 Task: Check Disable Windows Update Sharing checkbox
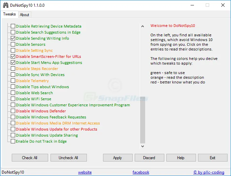(x=13, y=135)
